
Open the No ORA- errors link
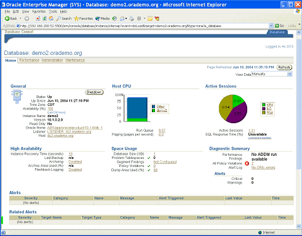pyautogui.click(x=263, y=168)
